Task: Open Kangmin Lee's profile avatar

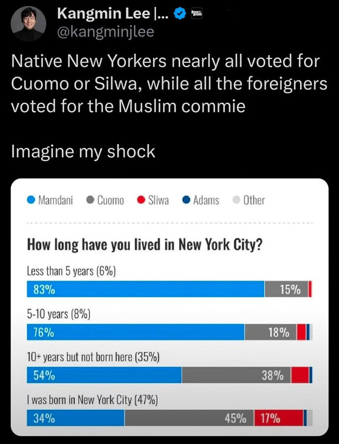Action: point(28,24)
